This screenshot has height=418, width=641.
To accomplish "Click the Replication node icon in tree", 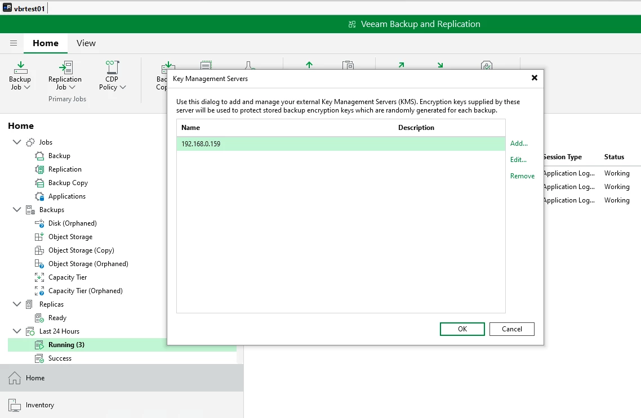I will (39, 169).
